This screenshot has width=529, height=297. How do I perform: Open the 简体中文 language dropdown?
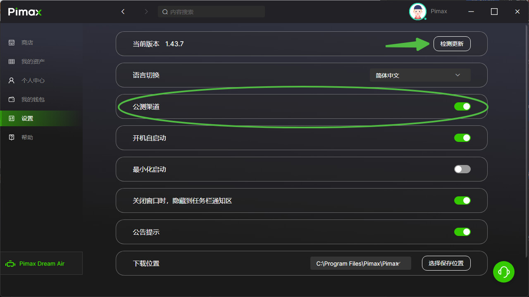[x=420, y=75]
